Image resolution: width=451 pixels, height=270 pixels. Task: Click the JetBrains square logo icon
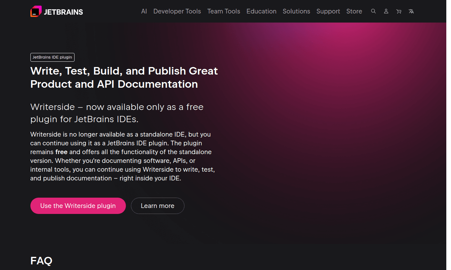coord(36,12)
